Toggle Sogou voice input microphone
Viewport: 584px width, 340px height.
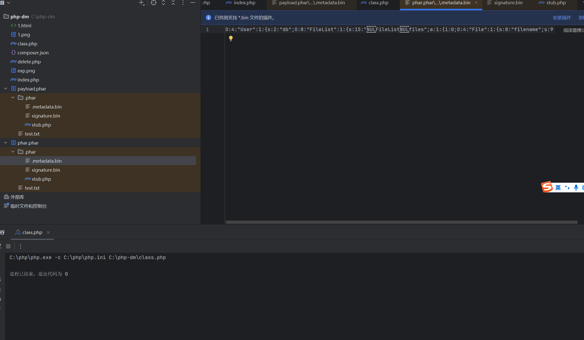576,187
